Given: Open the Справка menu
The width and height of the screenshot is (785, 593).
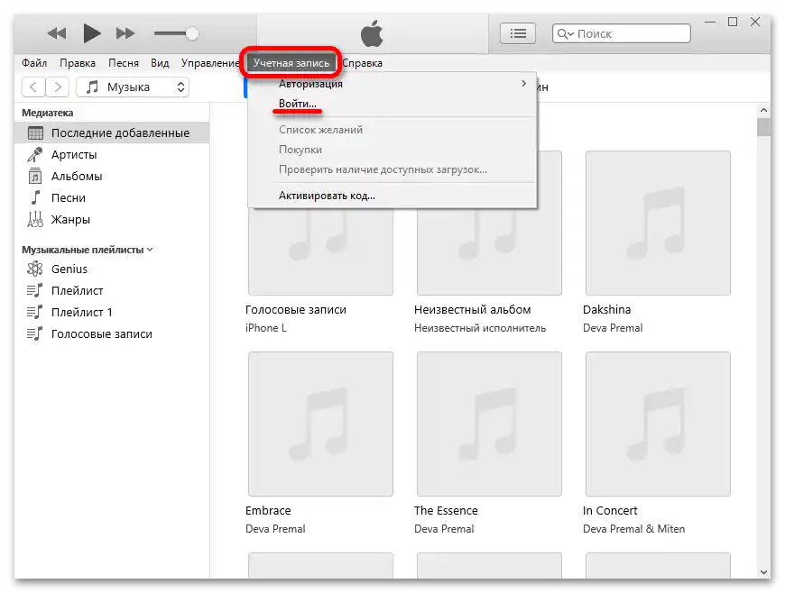Looking at the screenshot, I should point(363,63).
